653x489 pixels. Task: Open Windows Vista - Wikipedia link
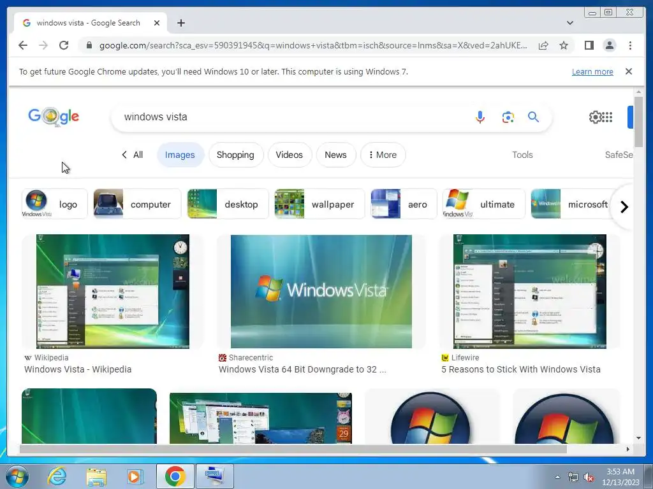pos(78,369)
